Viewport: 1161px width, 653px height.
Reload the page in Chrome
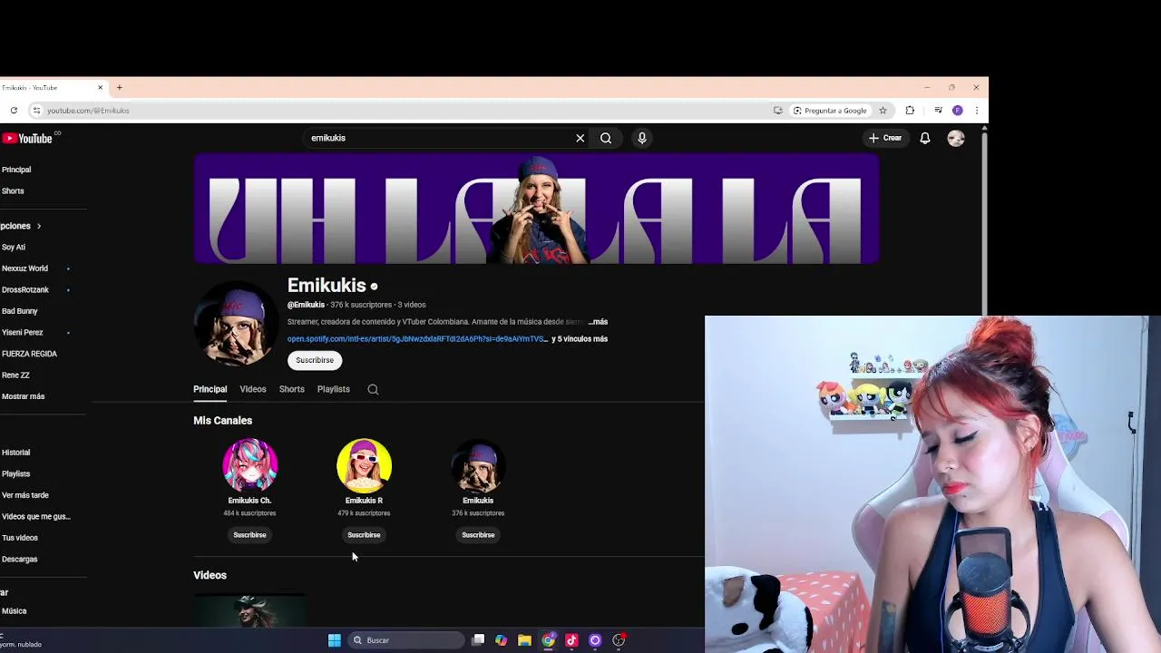14,111
